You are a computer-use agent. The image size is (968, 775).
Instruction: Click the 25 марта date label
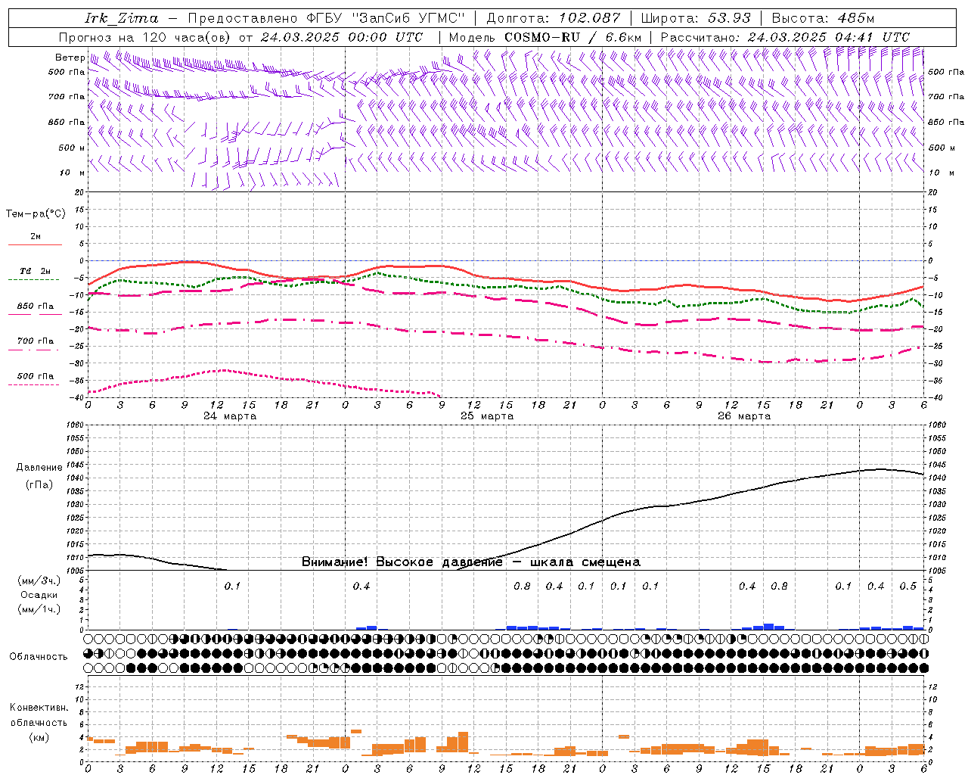pyautogui.click(x=487, y=416)
